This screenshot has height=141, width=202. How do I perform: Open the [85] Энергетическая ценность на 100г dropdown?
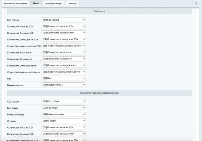[64, 46]
